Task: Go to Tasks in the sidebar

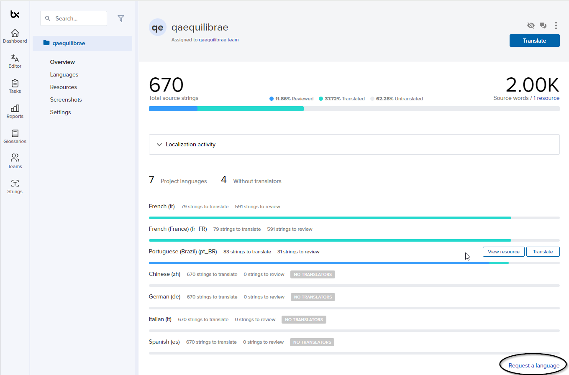Action: tap(15, 86)
